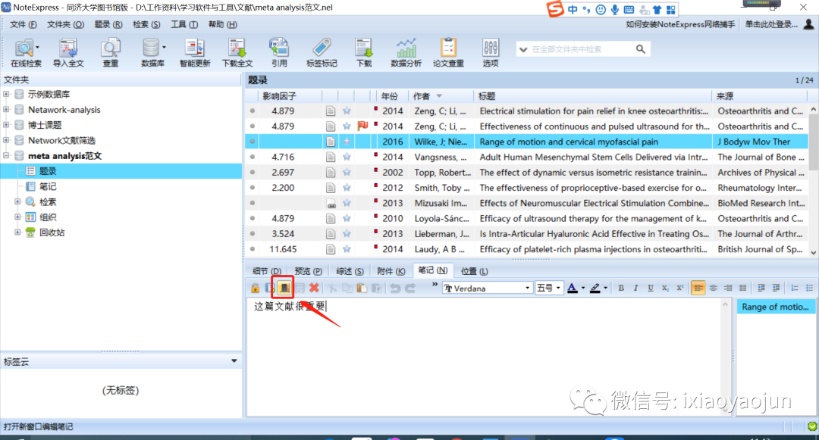Viewport: 819px width, 440px height.
Task: Open the 标签标记 tag marking tool
Action: tap(322, 53)
